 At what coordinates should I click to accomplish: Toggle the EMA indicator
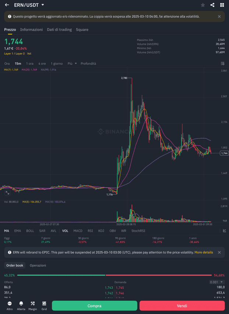click(18, 231)
